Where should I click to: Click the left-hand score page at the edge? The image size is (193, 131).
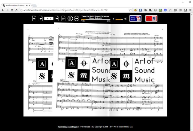(38, 70)
